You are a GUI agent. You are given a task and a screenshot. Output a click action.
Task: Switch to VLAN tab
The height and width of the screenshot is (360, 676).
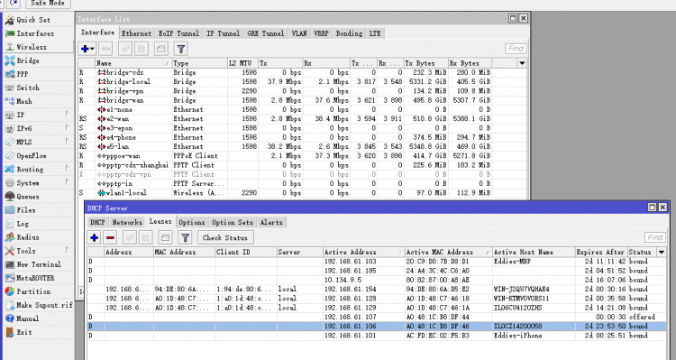298,33
